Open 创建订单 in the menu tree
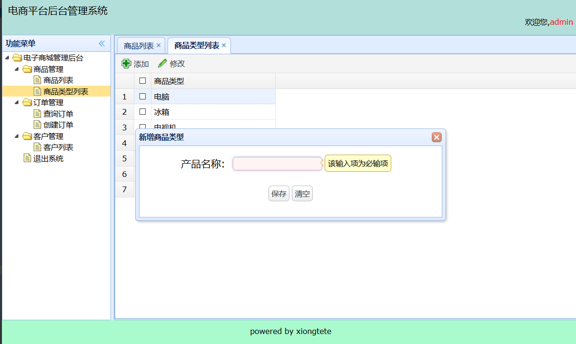576x344 pixels. pyautogui.click(x=58, y=125)
